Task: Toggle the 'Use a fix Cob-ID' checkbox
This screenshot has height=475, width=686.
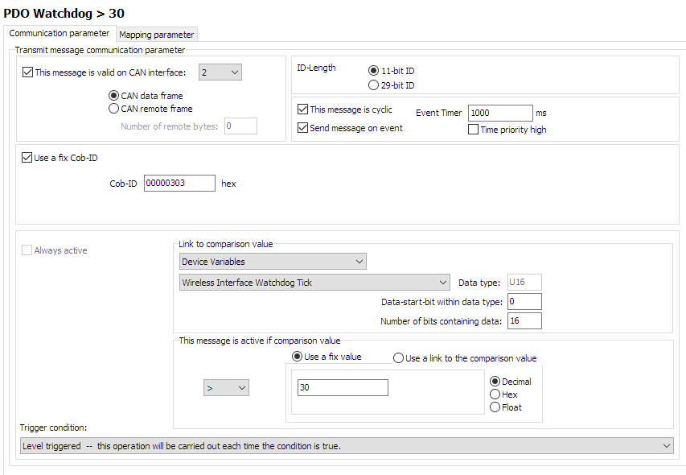Action: tap(27, 158)
